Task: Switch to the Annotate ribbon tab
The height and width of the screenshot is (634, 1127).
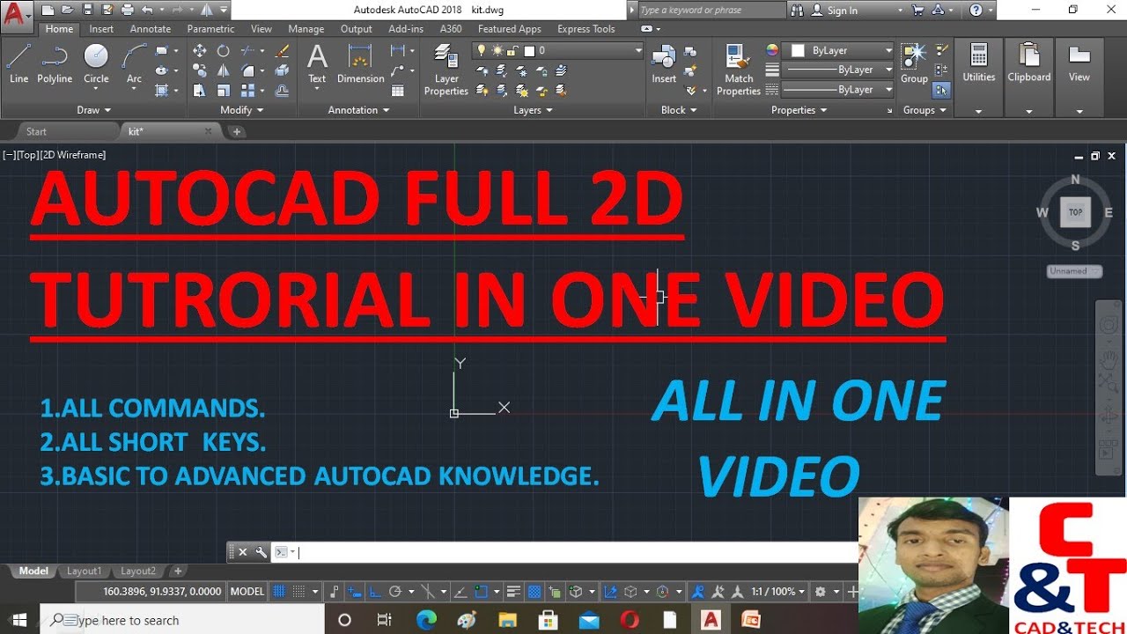Action: pyautogui.click(x=151, y=29)
